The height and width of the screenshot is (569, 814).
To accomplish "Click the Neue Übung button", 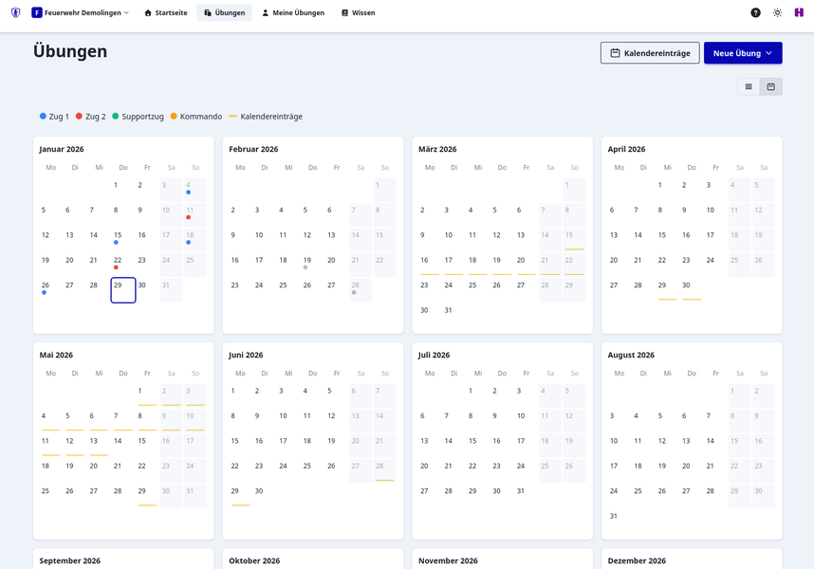I will (737, 52).
